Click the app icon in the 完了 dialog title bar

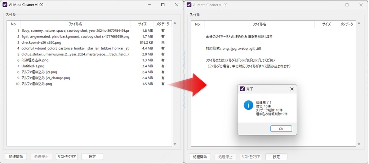point(242,89)
